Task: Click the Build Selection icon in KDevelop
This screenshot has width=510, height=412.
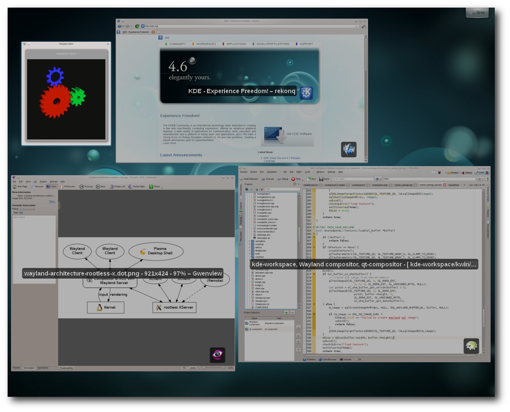Action: coord(242,179)
